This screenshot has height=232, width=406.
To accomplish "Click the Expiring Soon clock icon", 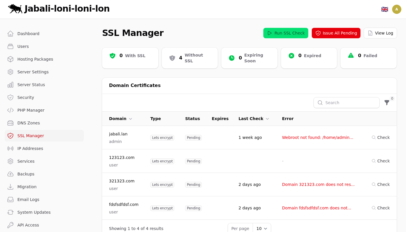I will click(232, 58).
